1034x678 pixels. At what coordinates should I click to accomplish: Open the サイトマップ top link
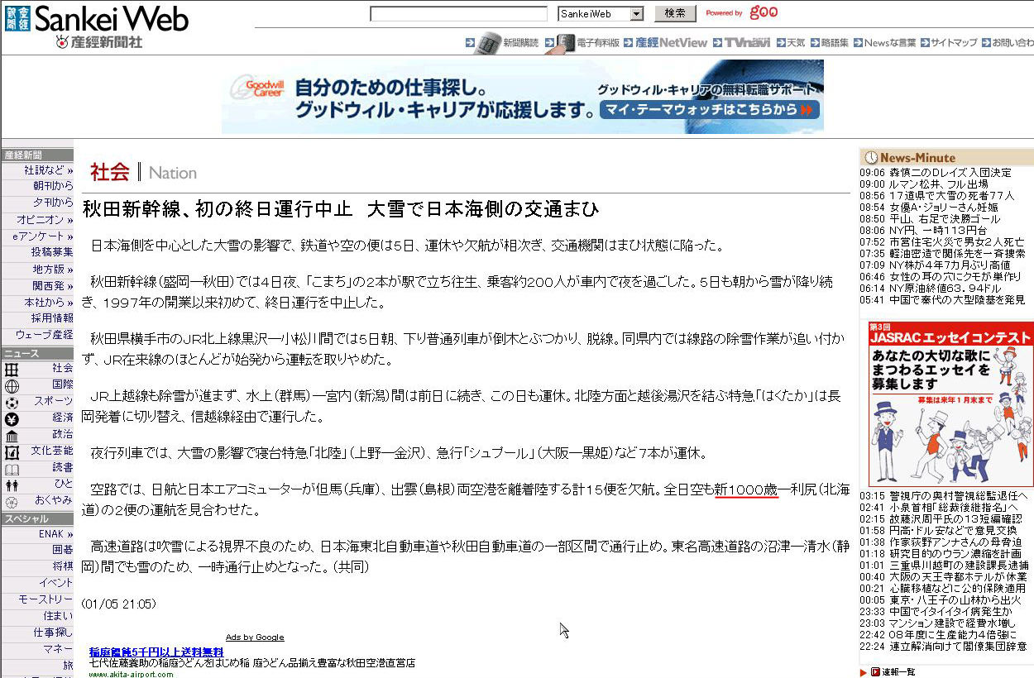click(x=953, y=43)
